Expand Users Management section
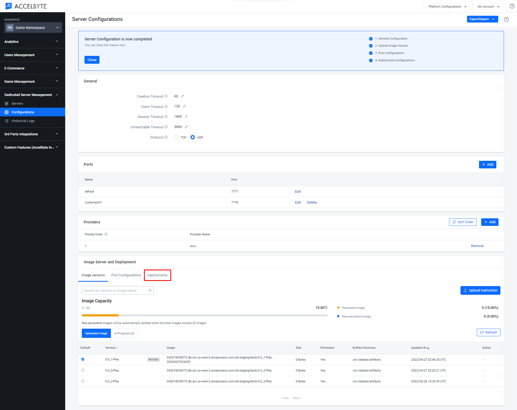The height and width of the screenshot is (410, 517). (33, 55)
